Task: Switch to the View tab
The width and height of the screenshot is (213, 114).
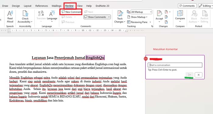Action: click(80, 6)
